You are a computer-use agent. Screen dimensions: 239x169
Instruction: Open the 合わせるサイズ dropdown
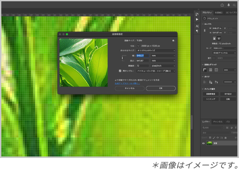(156, 50)
